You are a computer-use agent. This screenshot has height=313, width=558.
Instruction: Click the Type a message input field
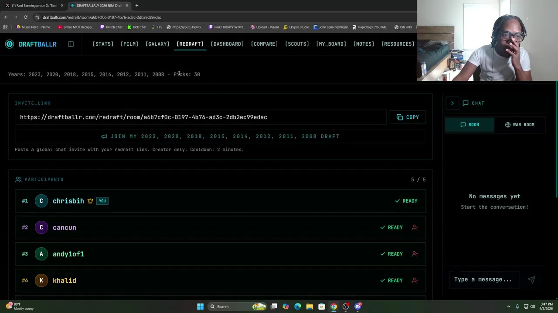[x=484, y=280]
